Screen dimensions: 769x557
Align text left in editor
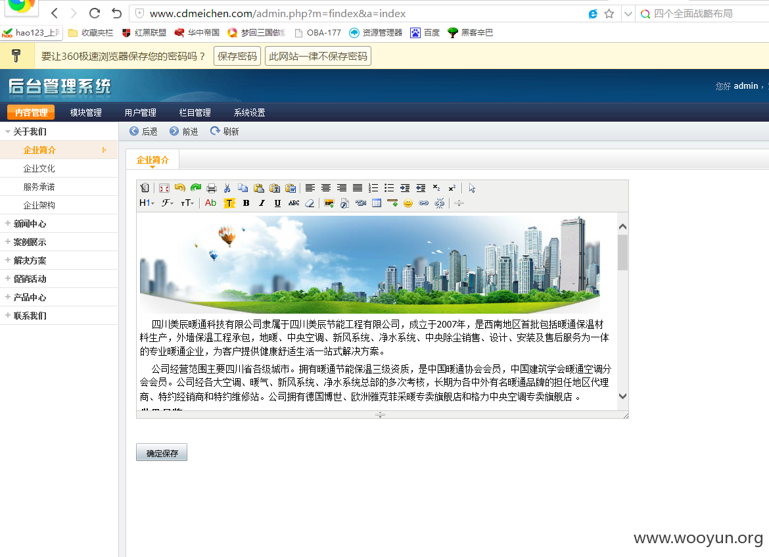pyautogui.click(x=310, y=188)
